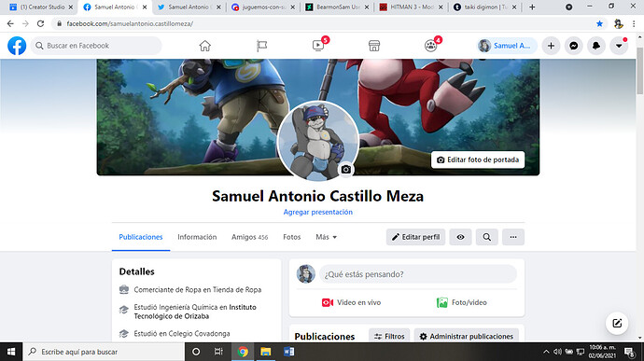Click the Agregar presentación link
The width and height of the screenshot is (644, 361).
click(318, 212)
